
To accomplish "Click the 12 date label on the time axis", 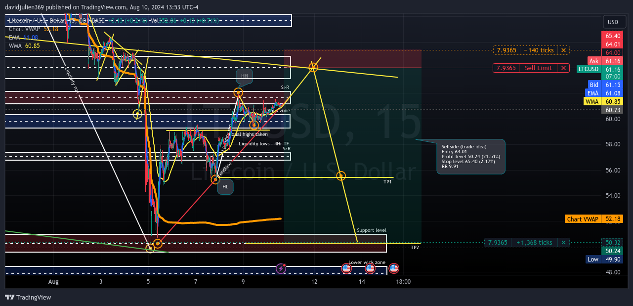I will click(314, 282).
